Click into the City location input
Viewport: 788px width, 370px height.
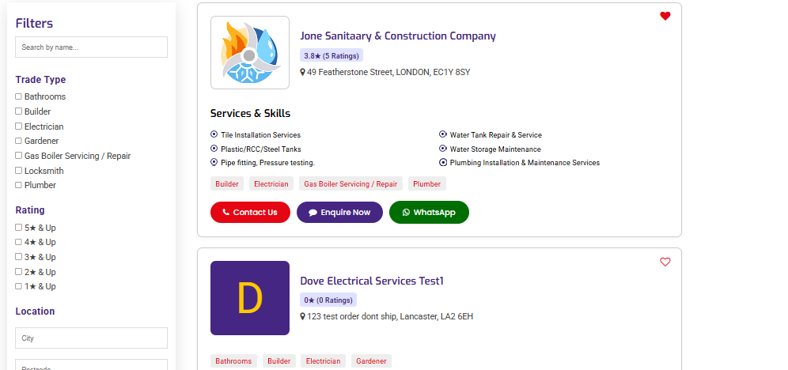[x=92, y=338]
